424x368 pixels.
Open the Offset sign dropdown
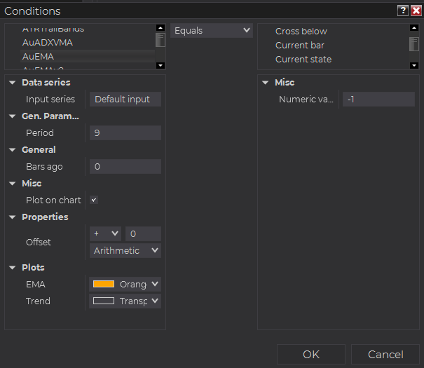(106, 233)
